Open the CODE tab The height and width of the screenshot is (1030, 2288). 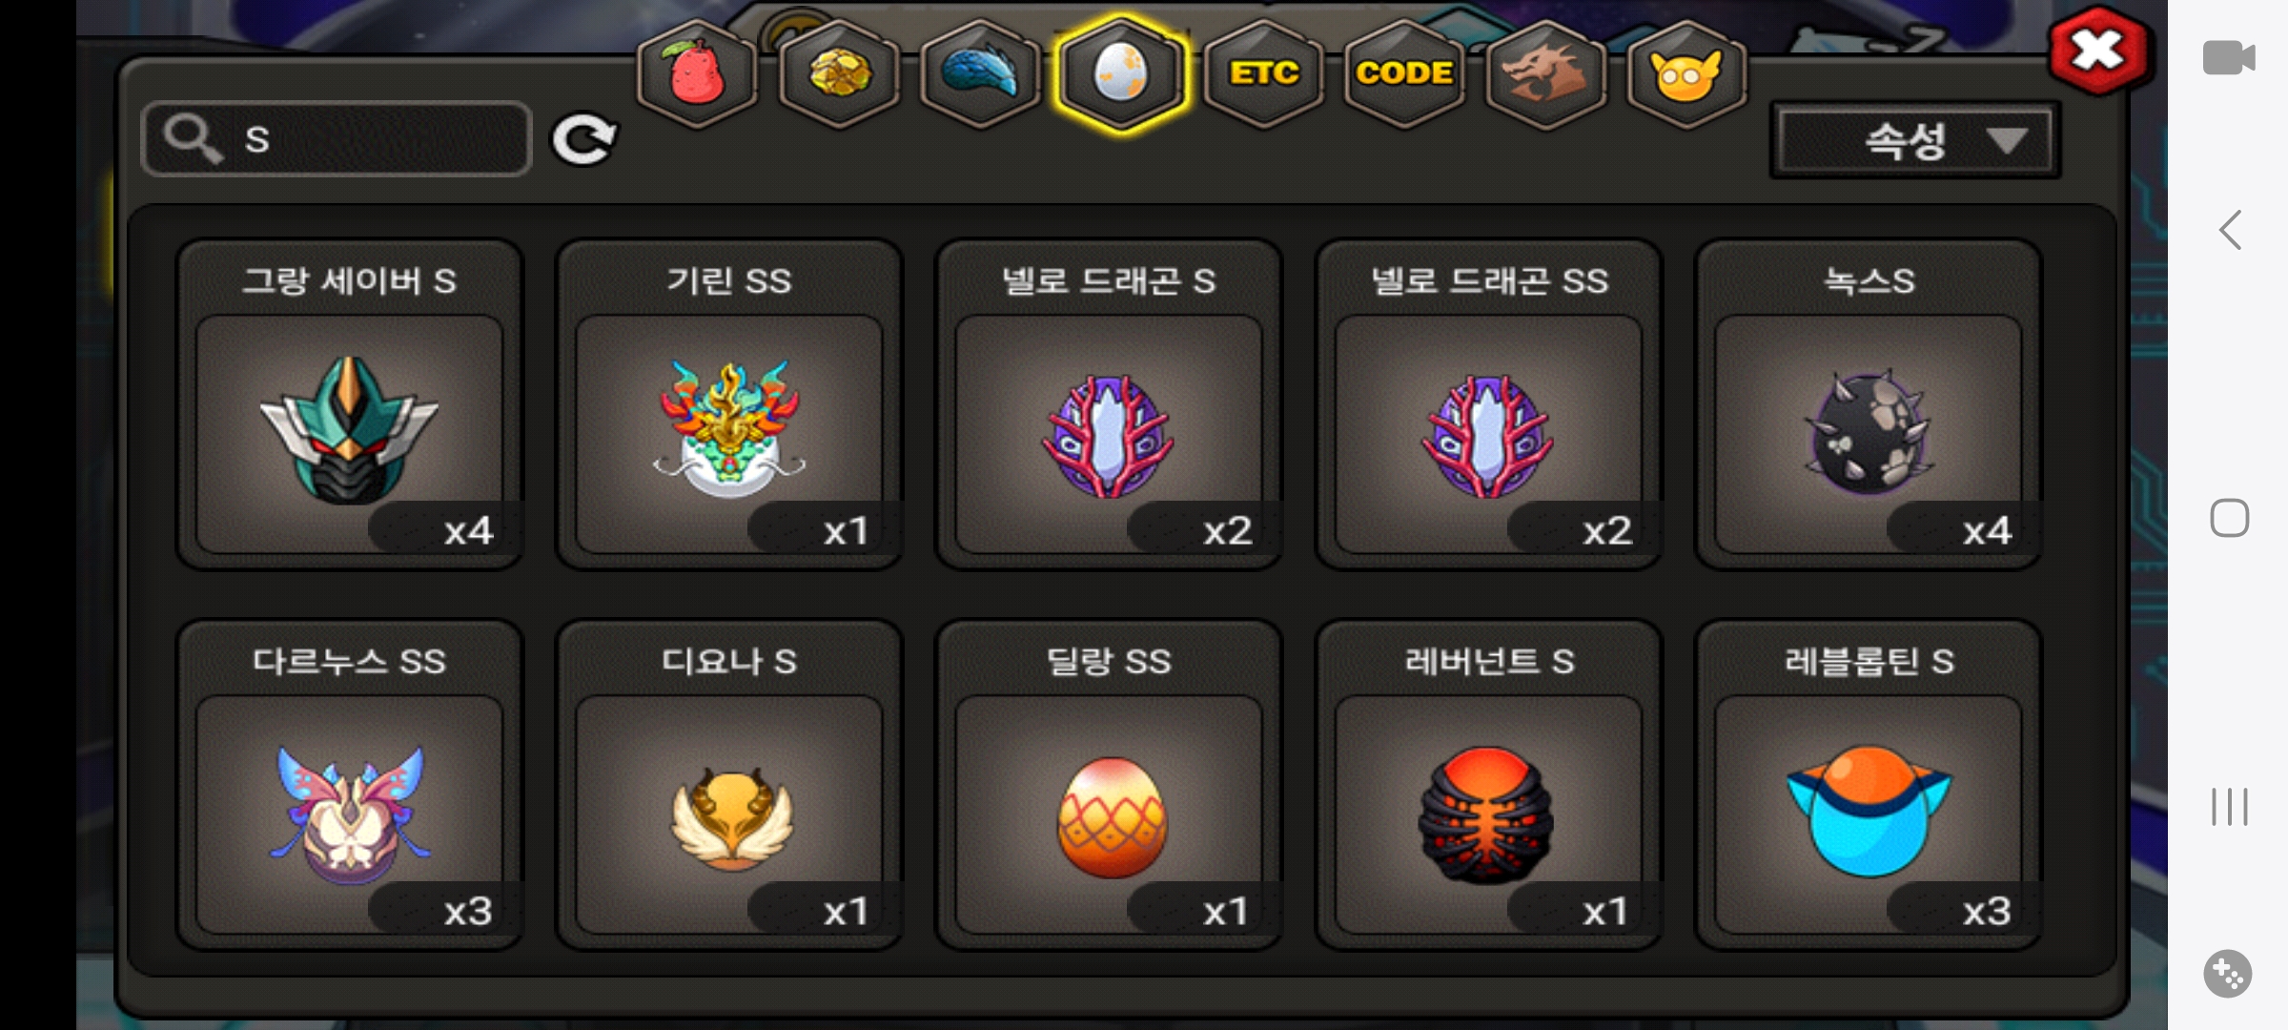1404,74
